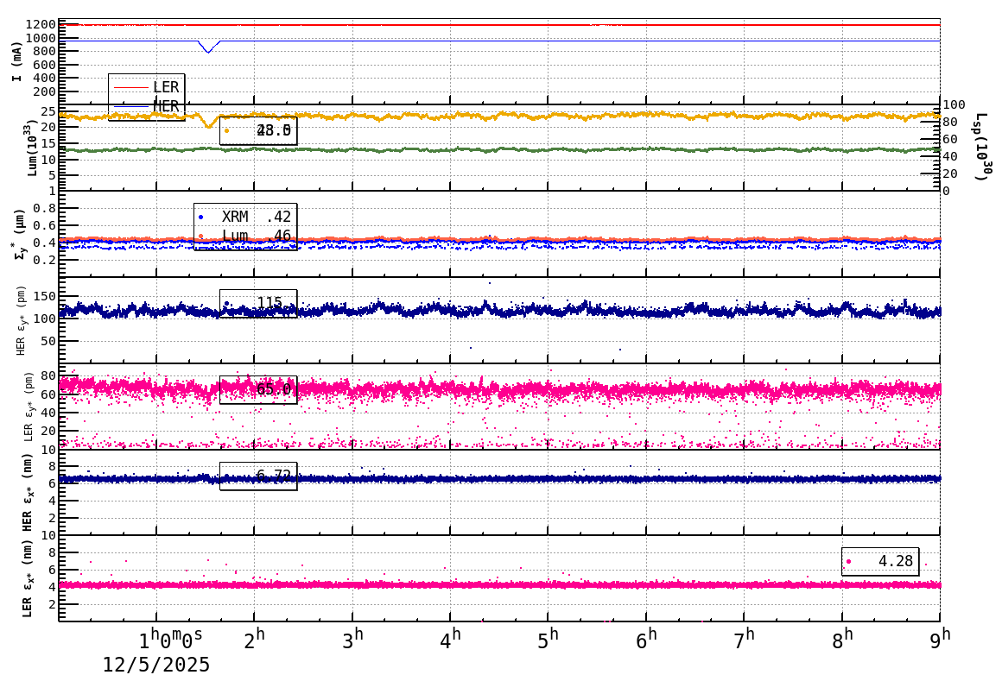Click the HER εx* (nm) axis label
1002x675 pixels.
click(29, 493)
